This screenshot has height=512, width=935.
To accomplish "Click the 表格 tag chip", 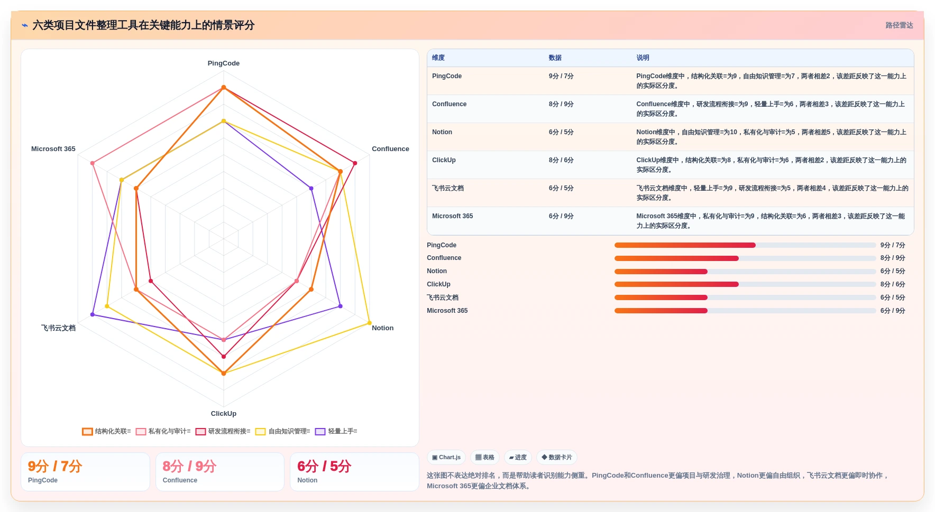I will tap(485, 458).
